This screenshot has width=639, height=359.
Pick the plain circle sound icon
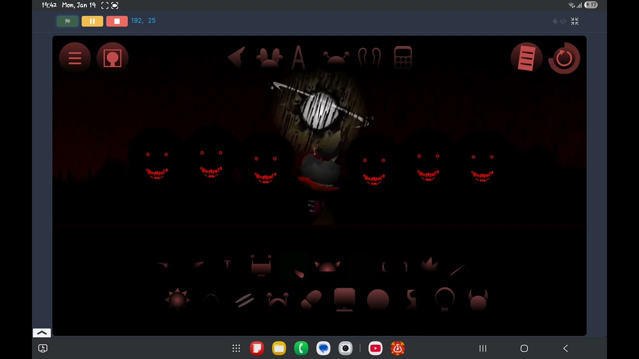coord(378,300)
